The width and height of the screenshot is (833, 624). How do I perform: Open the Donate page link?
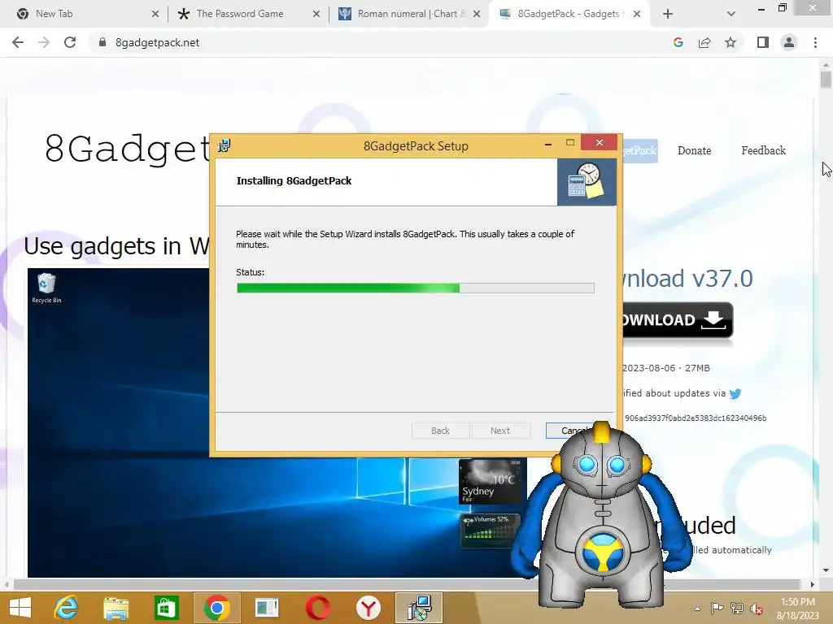pos(694,150)
